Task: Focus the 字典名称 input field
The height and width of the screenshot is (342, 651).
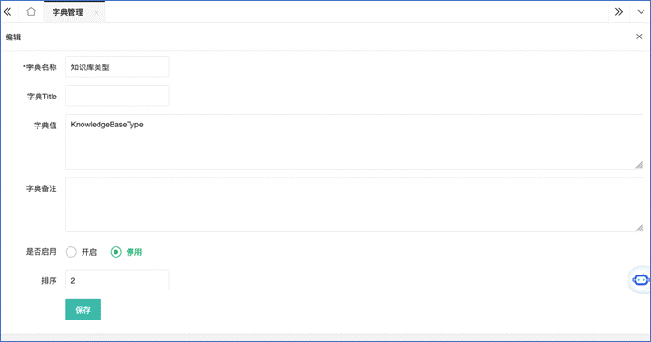Action: [x=117, y=67]
